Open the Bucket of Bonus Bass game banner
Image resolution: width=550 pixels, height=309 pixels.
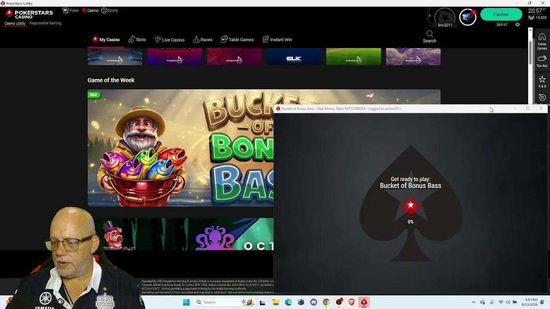pos(180,148)
